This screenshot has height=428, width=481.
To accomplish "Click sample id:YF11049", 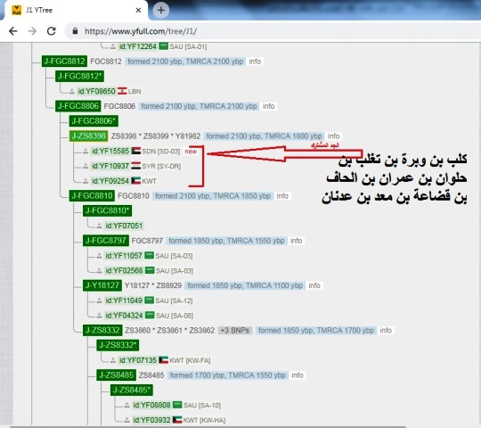I will [x=124, y=300].
